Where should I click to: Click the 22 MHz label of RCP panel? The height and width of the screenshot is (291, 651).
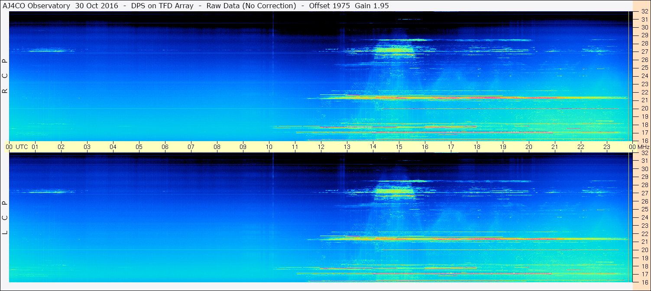(644, 92)
